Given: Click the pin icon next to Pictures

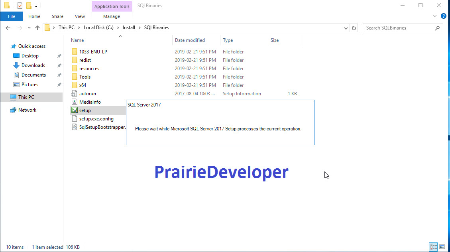Looking at the screenshot, I should pyautogui.click(x=59, y=85).
